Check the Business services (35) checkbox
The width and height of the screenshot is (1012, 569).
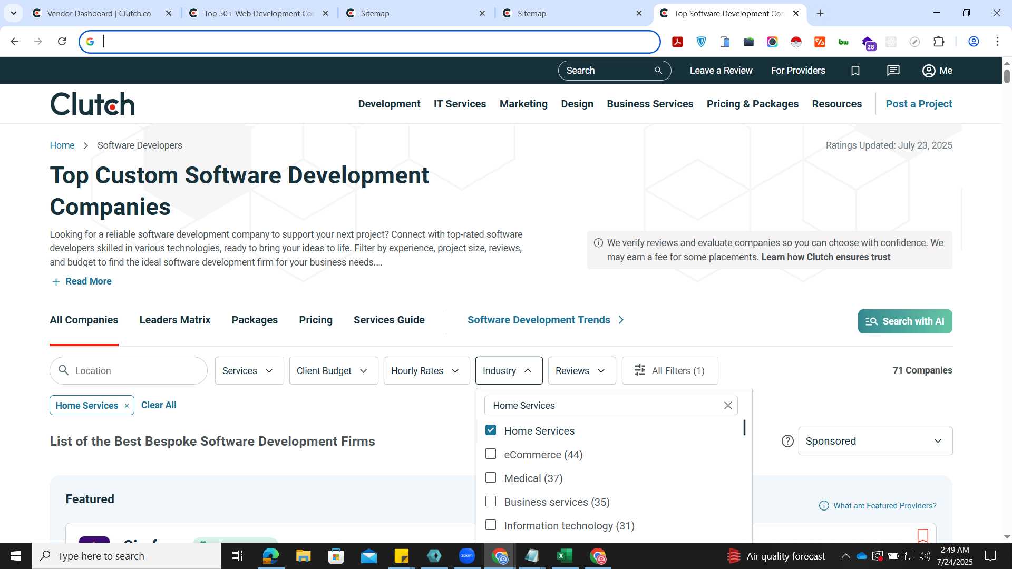491,501
